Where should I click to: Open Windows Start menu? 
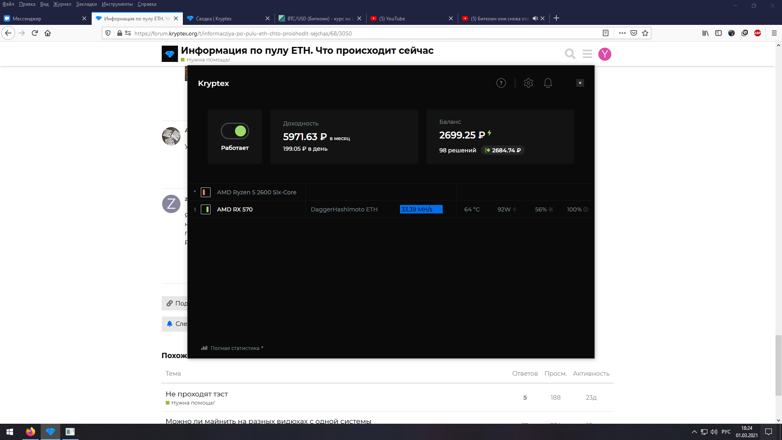[10, 432]
